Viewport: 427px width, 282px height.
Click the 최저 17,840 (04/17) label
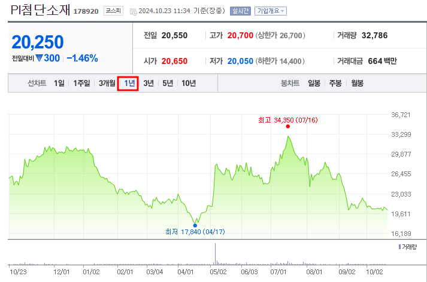[195, 232]
